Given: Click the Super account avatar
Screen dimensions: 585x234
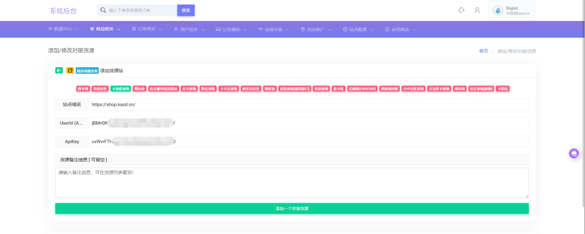Looking at the screenshot, I should pyautogui.click(x=498, y=10).
